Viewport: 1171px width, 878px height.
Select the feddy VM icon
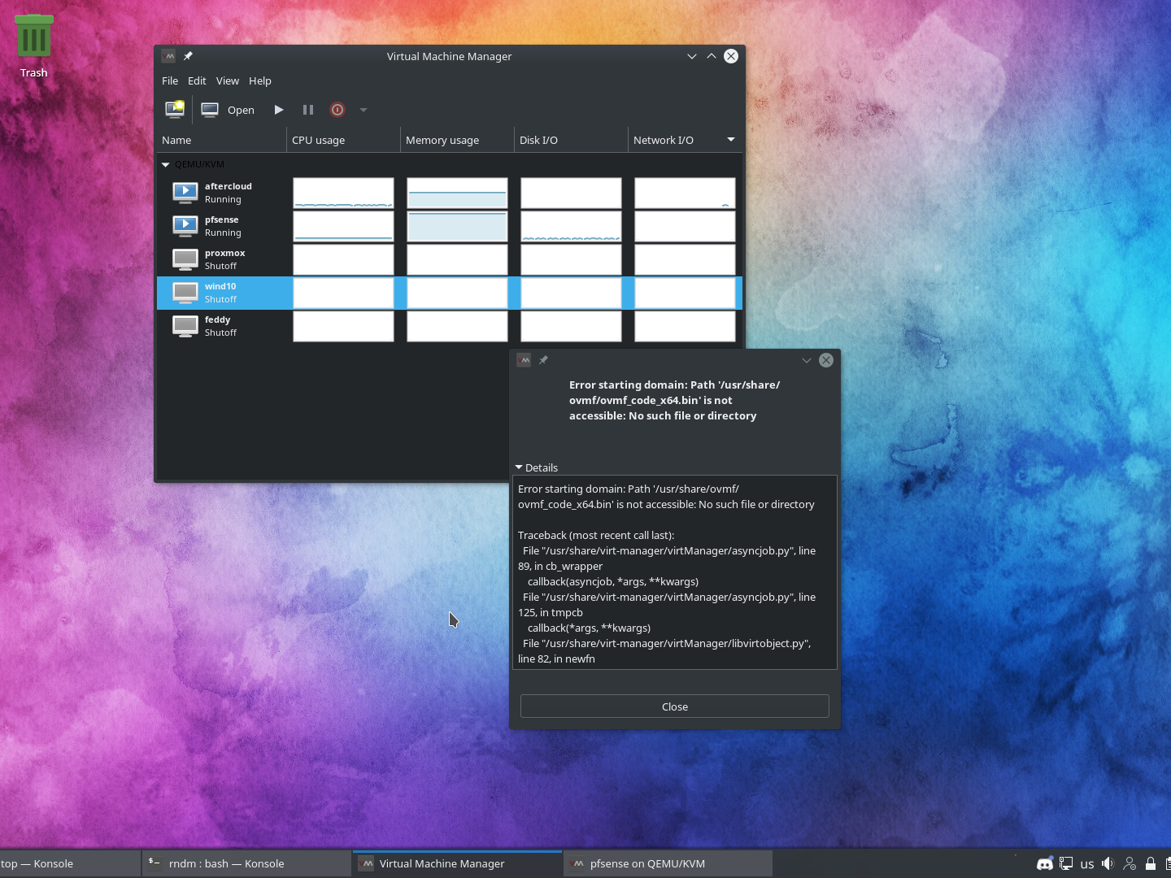185,326
